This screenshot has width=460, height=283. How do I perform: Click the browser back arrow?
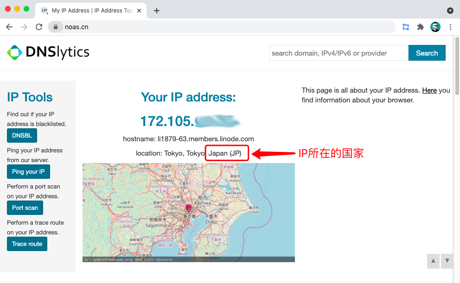click(9, 27)
